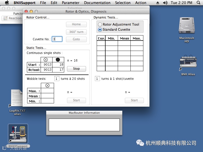203x152 pixels.
Task: Click Reaction button in Selection window
Action: 12,18
